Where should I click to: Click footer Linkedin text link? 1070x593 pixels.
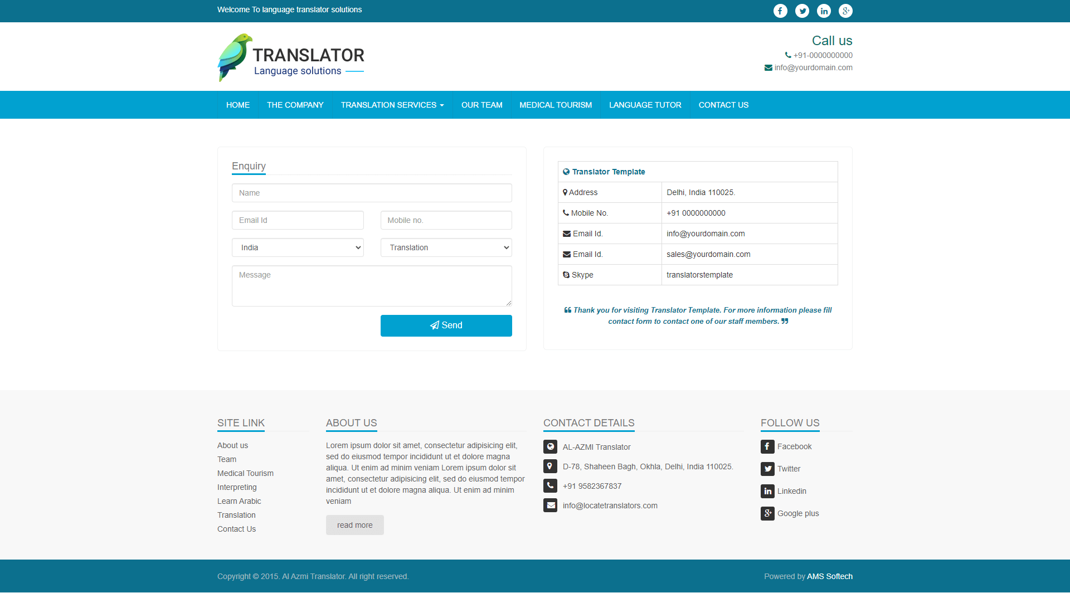792,491
